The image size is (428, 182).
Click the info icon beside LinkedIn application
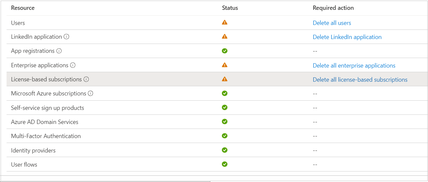pyautogui.click(x=67, y=37)
